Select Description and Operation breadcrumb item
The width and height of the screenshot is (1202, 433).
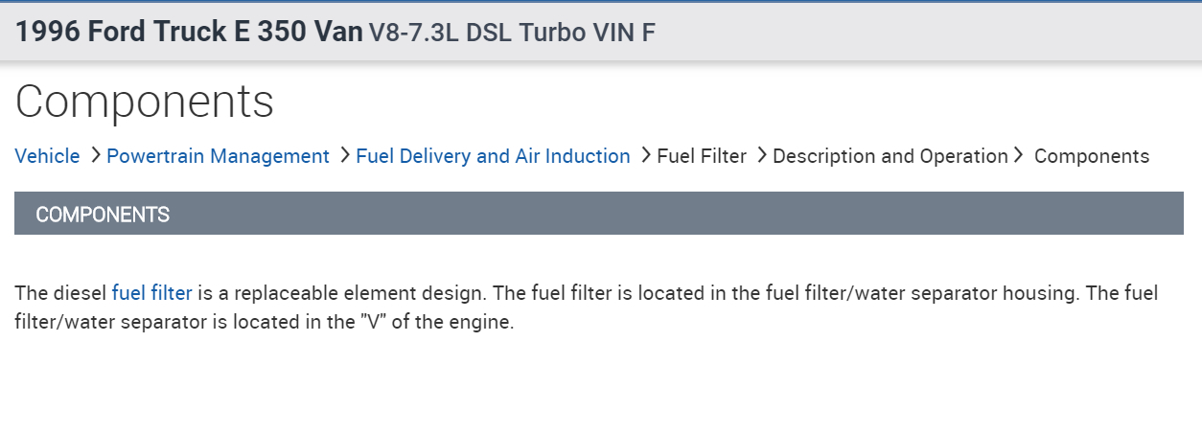890,156
